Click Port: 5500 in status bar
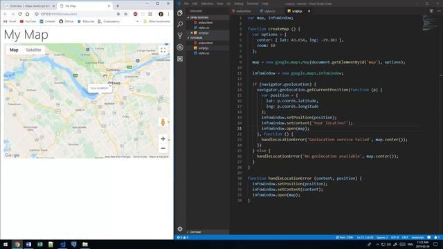443x249 pixels. (x=345, y=237)
